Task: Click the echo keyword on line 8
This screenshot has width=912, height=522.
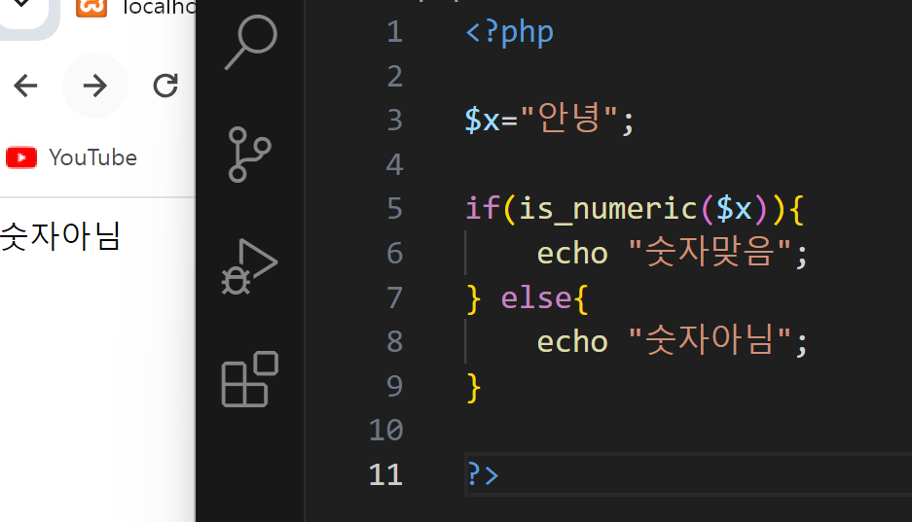Action: click(x=572, y=342)
